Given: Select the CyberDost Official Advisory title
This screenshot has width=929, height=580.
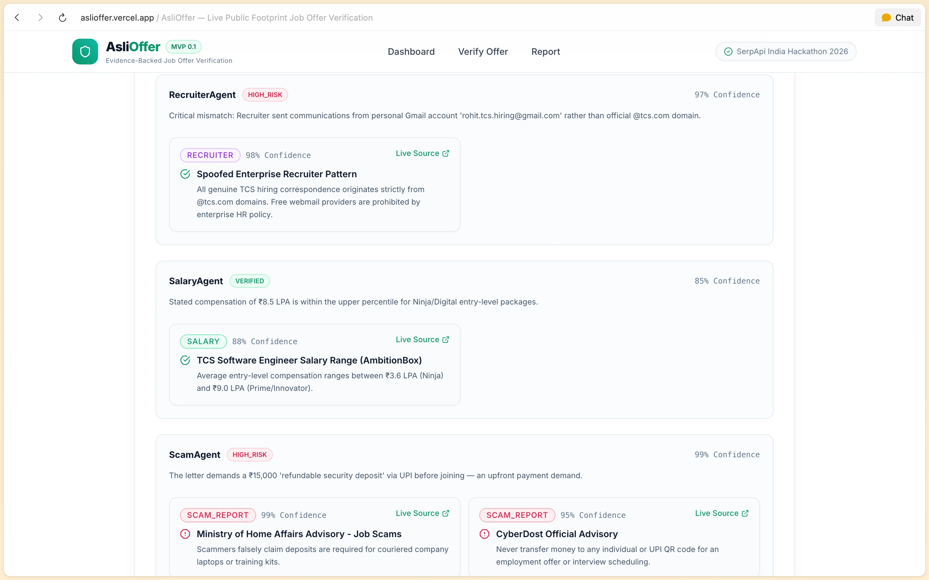Looking at the screenshot, I should point(557,534).
